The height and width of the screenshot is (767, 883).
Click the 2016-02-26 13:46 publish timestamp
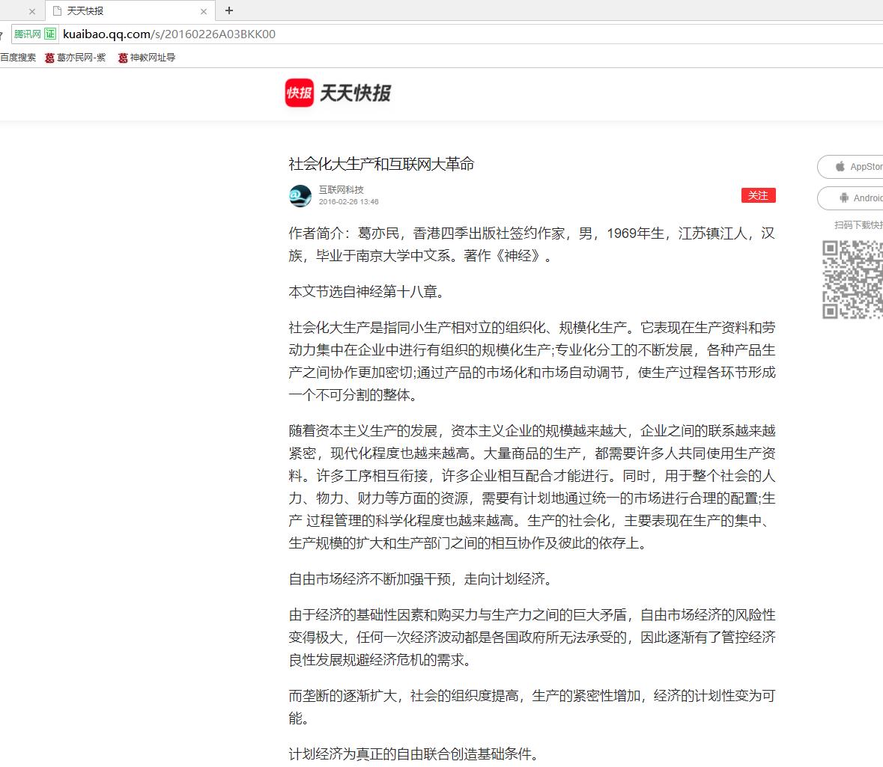(x=348, y=202)
